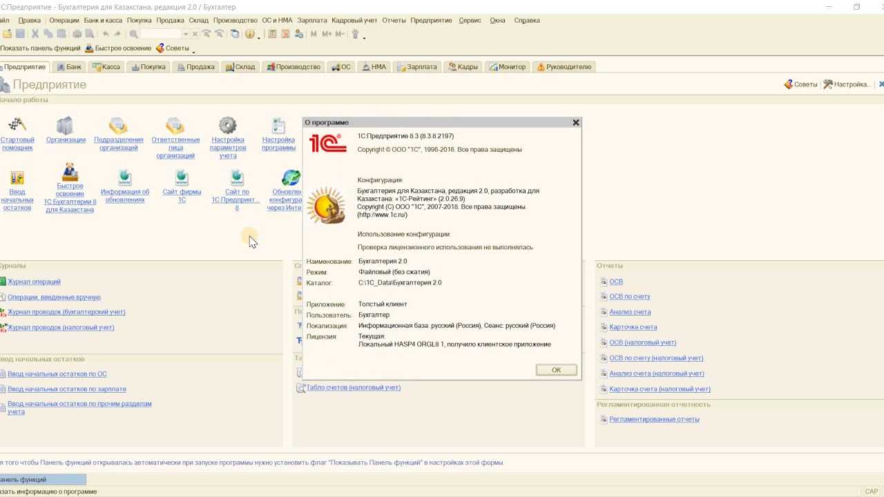Open the Операции menu
This screenshot has width=884, height=497.
pyautogui.click(x=64, y=20)
